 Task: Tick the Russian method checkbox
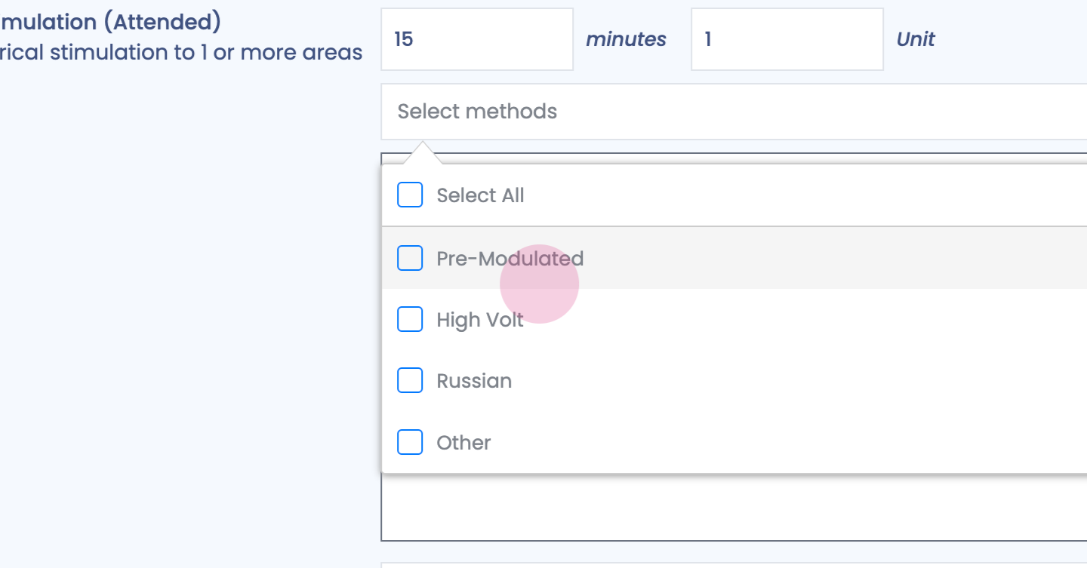click(410, 381)
